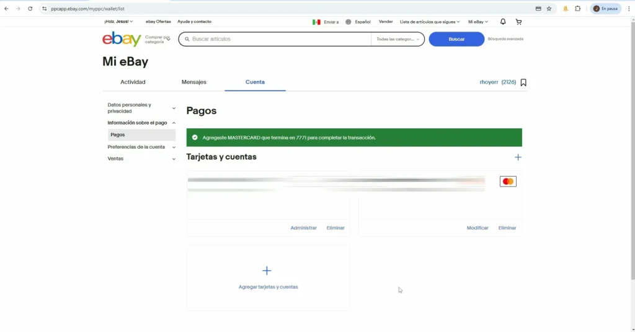Viewport: 635px width, 332px height.
Task: Click the page vertical scrollbar
Action: [x=633, y=150]
